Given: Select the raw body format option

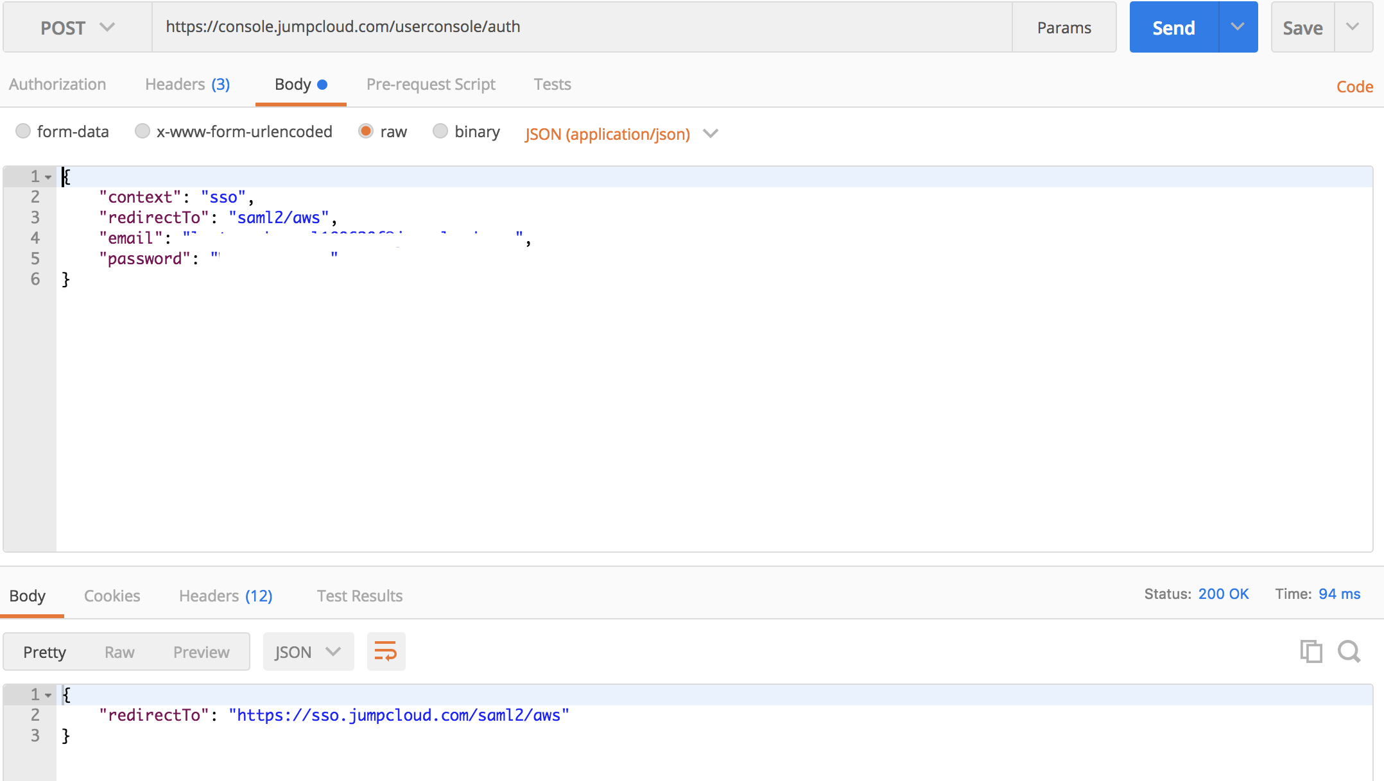Looking at the screenshot, I should (x=366, y=131).
